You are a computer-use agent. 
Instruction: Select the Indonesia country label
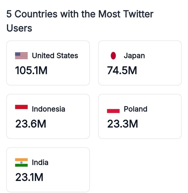48,109
